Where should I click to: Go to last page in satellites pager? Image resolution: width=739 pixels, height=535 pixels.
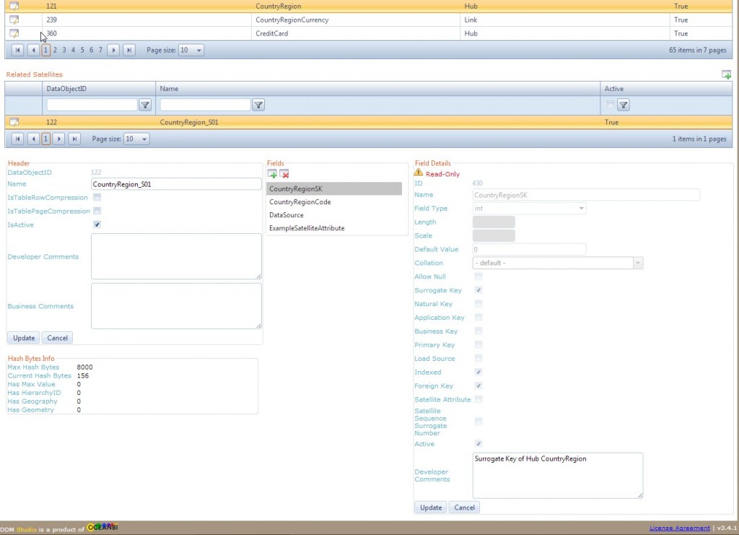coord(74,139)
